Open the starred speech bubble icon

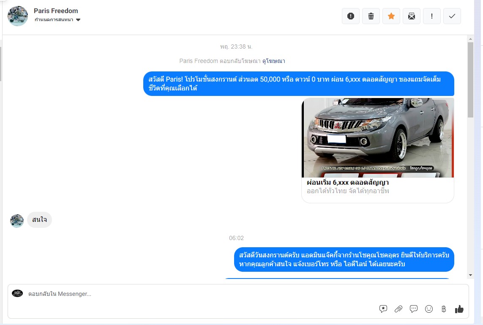point(383,309)
